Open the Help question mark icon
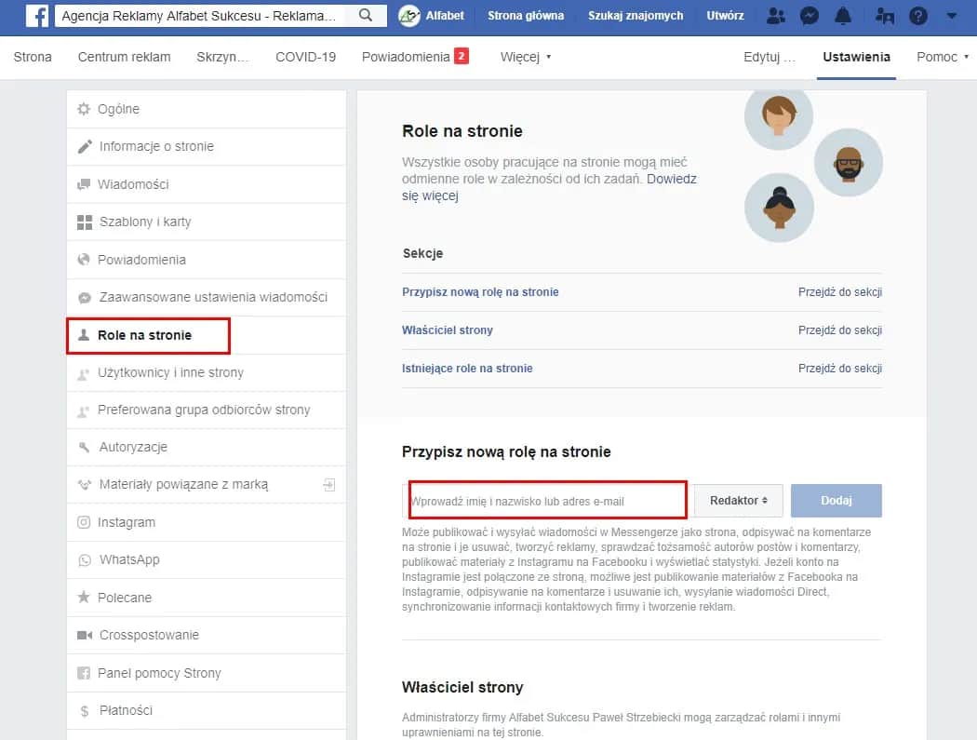 pyautogui.click(x=919, y=15)
